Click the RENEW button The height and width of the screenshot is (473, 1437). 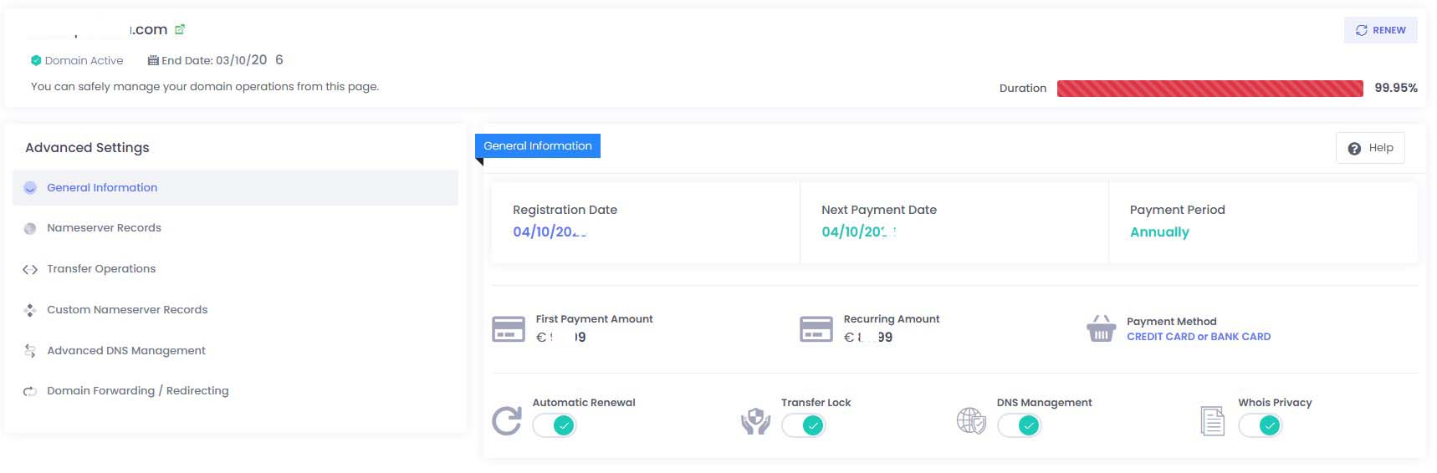pyautogui.click(x=1380, y=30)
